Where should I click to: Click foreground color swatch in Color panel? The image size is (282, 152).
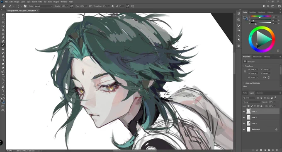244,17
